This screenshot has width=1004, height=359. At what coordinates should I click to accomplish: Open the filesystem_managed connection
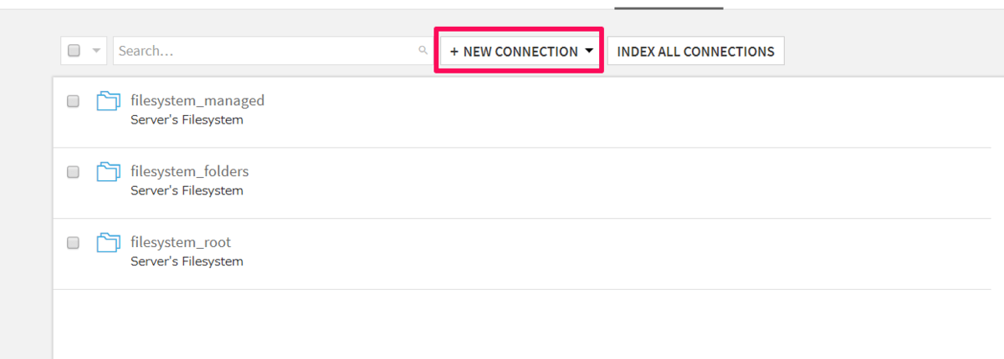point(197,101)
